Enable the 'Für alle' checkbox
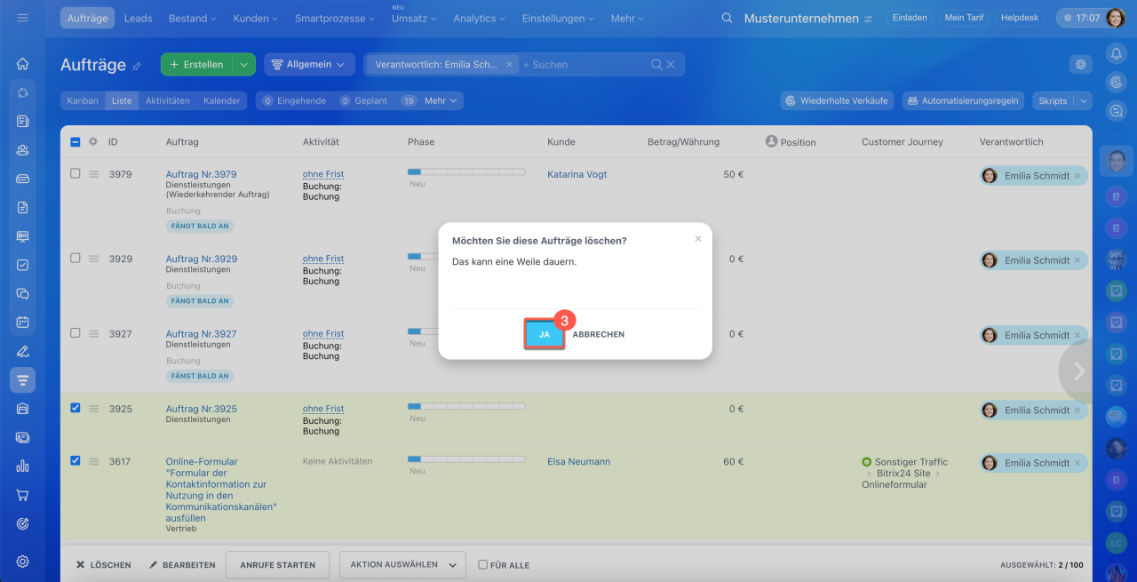 (483, 564)
